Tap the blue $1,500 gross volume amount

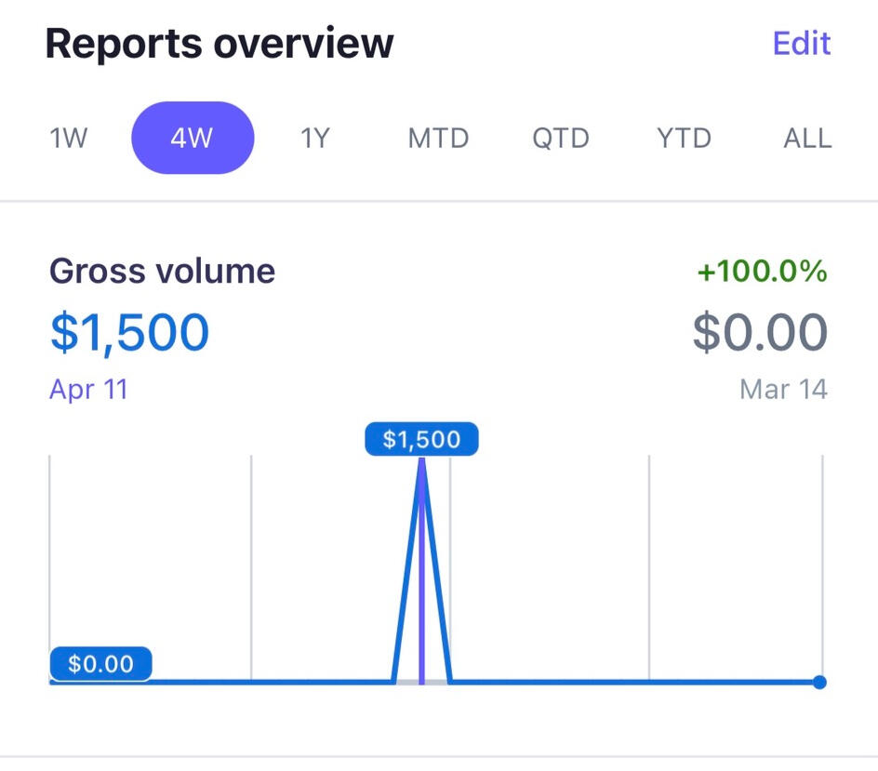[x=129, y=332]
